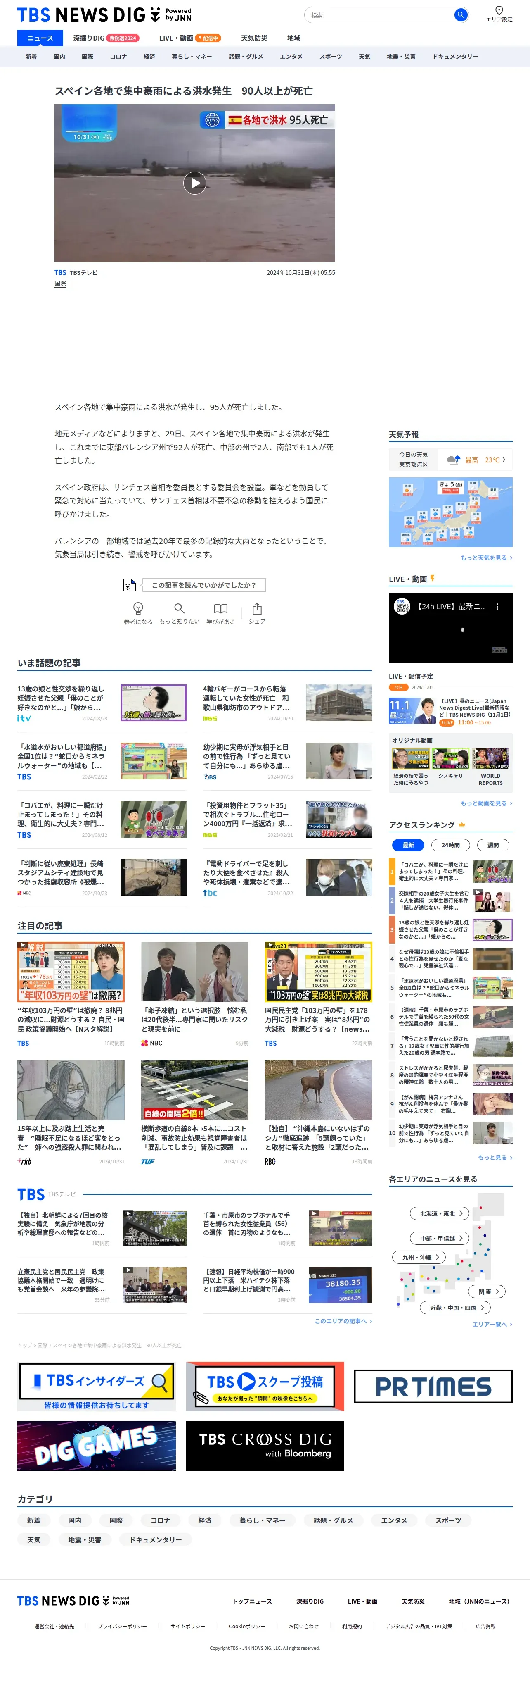
Task: Open the TBSスクープ投稿 banner
Action: click(x=265, y=1385)
